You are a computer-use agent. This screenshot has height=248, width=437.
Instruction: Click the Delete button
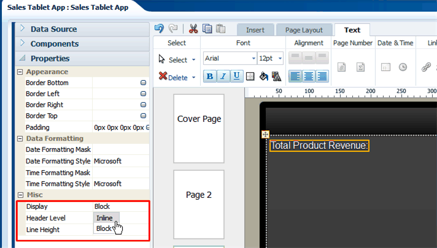pos(177,77)
